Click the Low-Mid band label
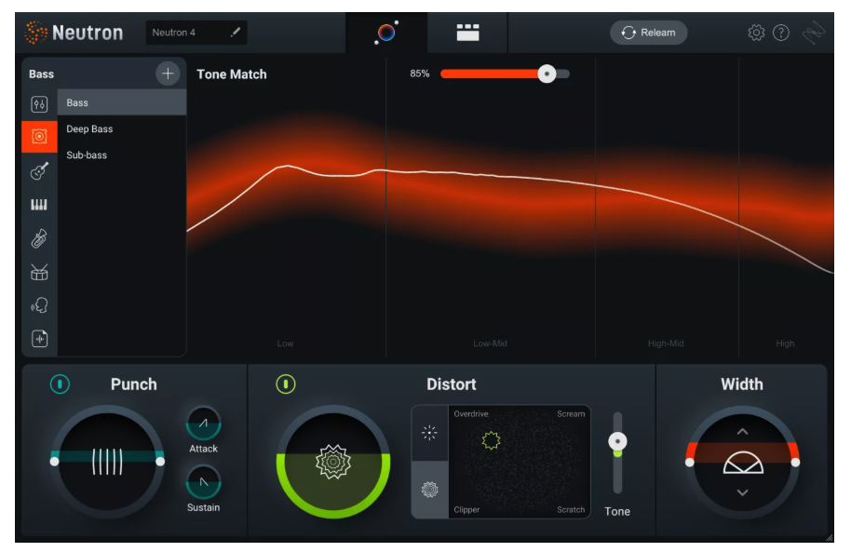The image size is (851, 552). pos(490,343)
